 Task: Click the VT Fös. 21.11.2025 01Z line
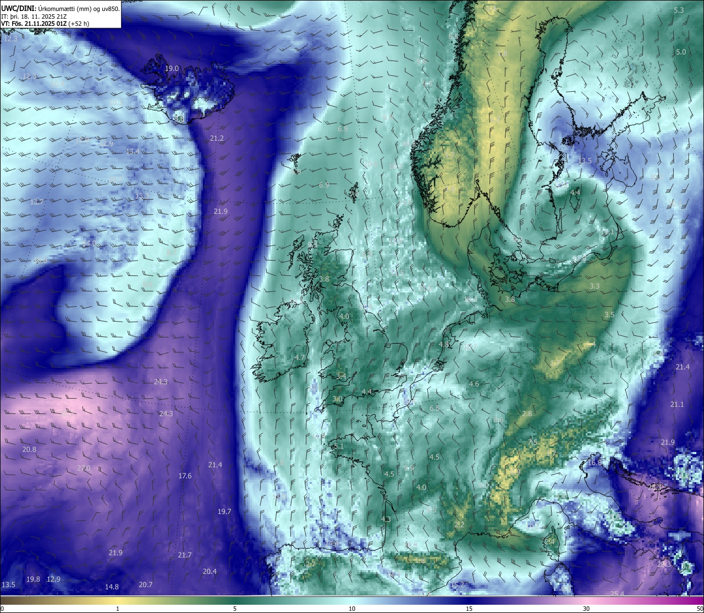click(45, 24)
